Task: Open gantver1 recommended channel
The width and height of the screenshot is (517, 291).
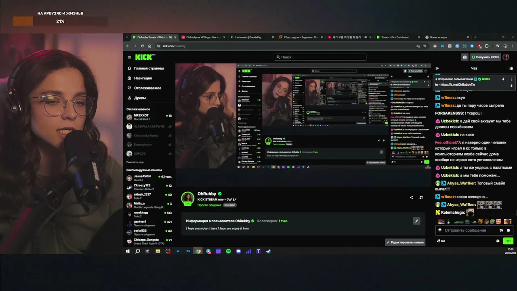Action: tap(149, 224)
